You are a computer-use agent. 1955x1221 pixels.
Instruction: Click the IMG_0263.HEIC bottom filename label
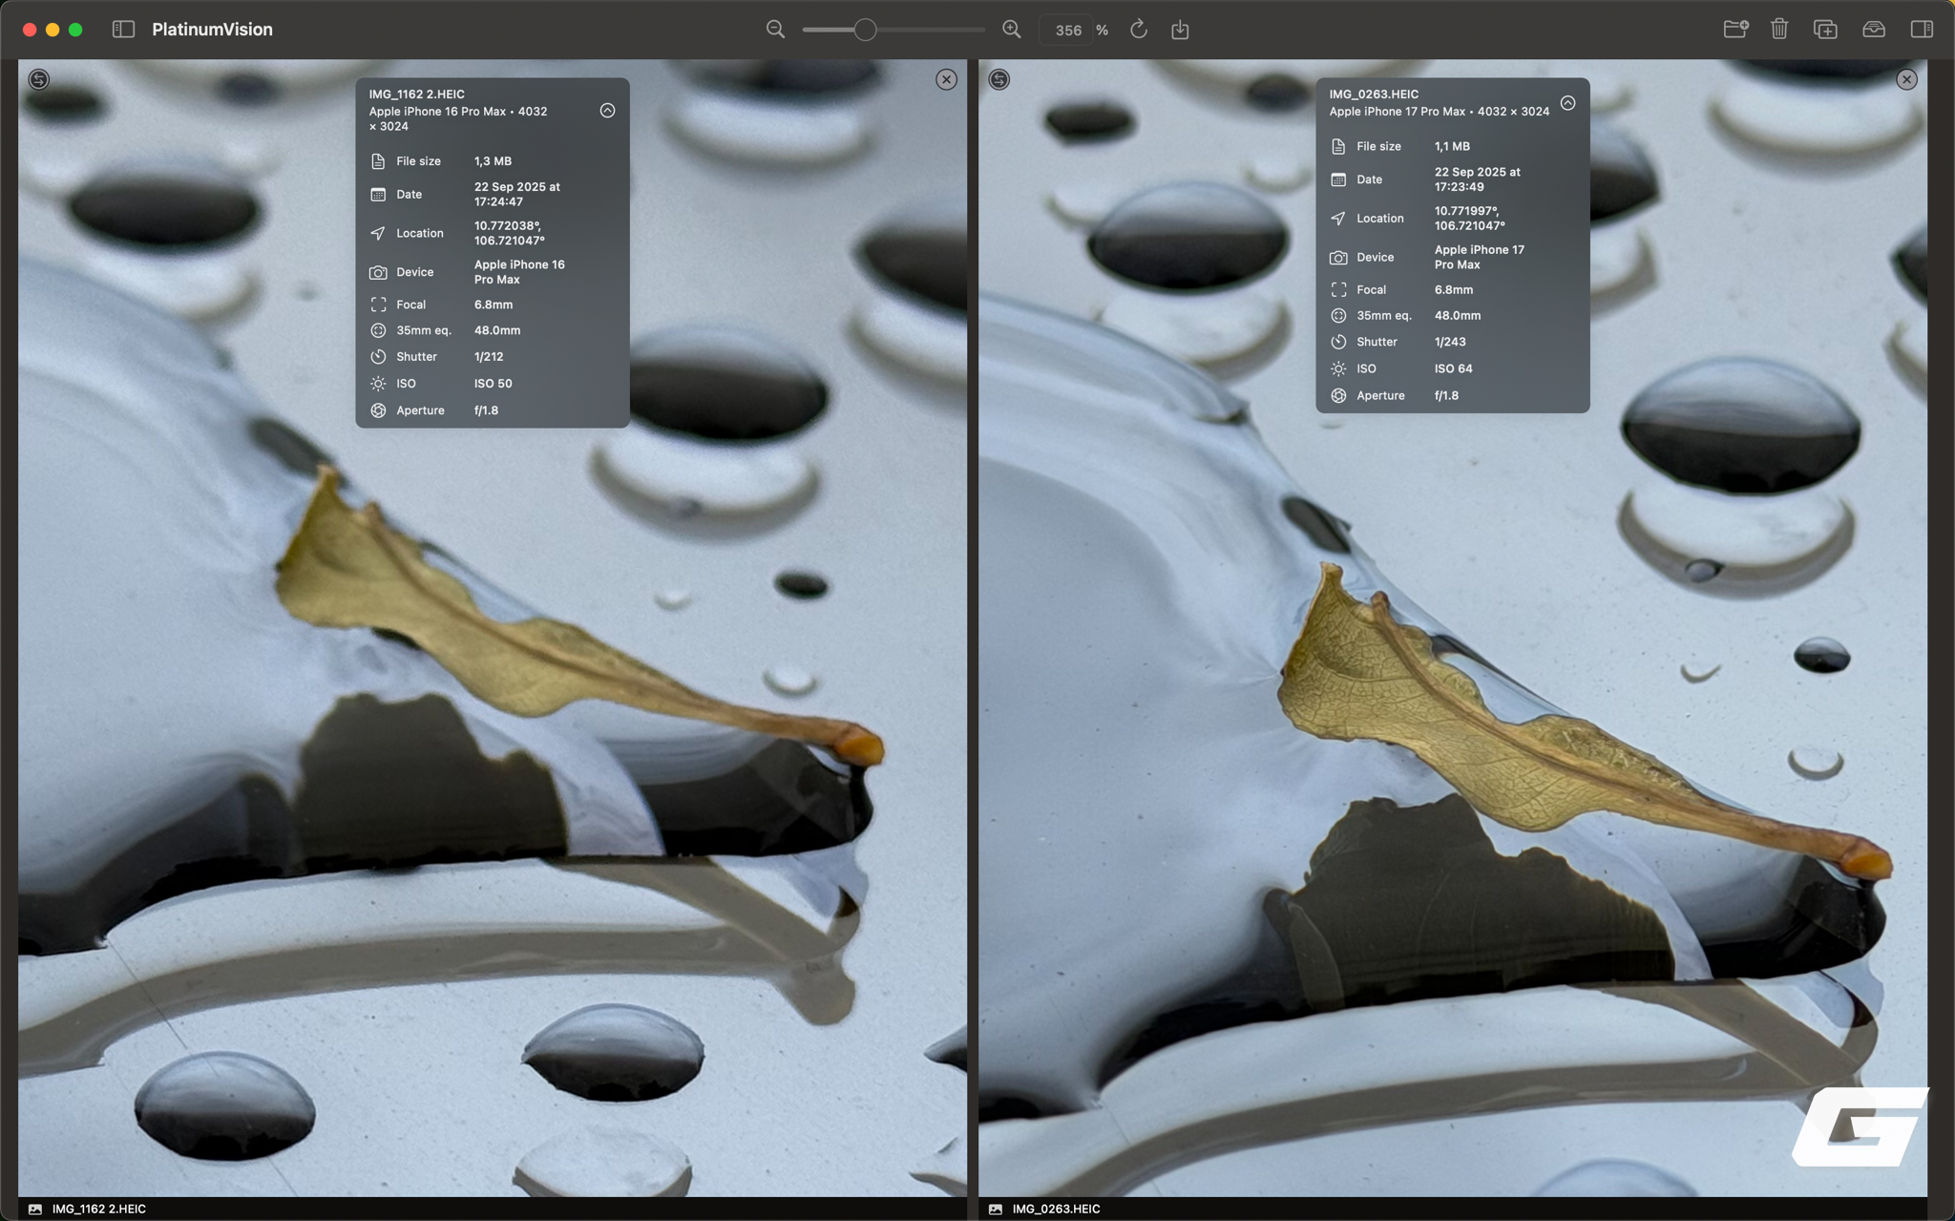[1056, 1209]
